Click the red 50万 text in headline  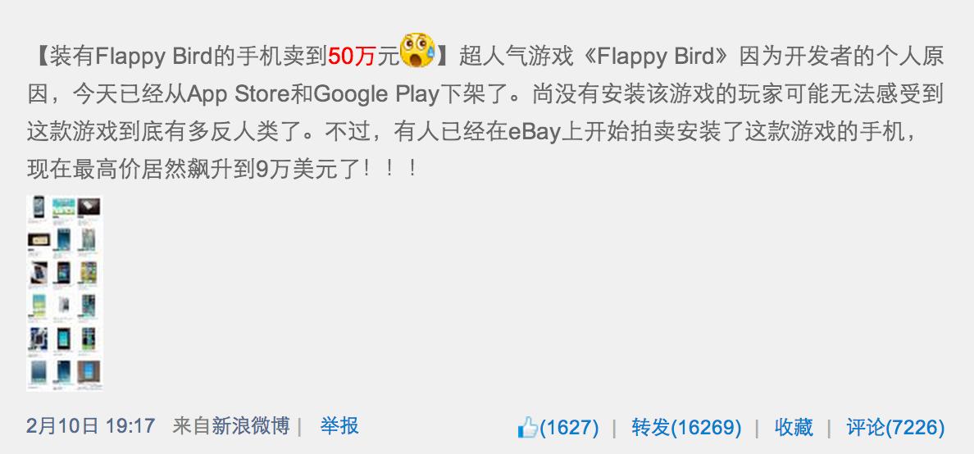[353, 57]
